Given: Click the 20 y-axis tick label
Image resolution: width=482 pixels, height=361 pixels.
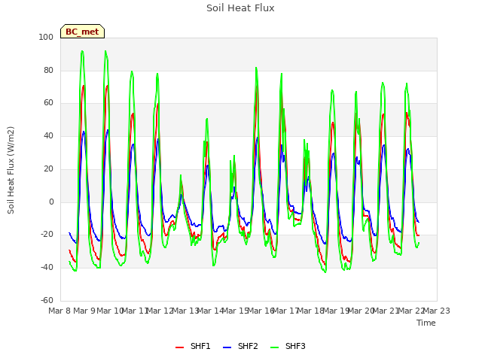Looking at the screenshot, I should (x=48, y=168).
